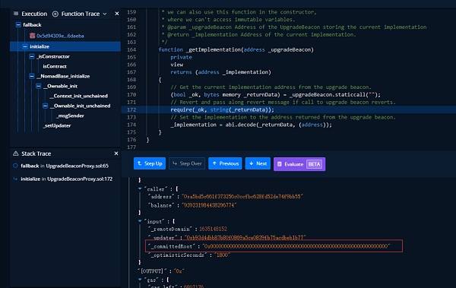456x288 pixels.
Task: Click the contract address avatar icon
Action: (32, 36)
